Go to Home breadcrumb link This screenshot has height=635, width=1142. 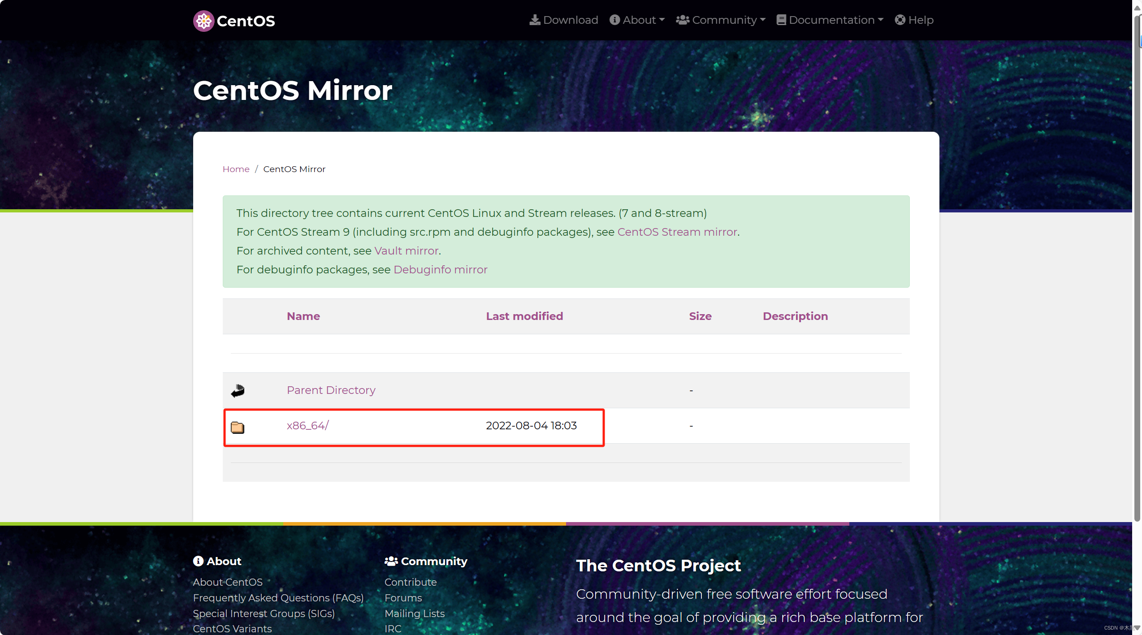[236, 169]
